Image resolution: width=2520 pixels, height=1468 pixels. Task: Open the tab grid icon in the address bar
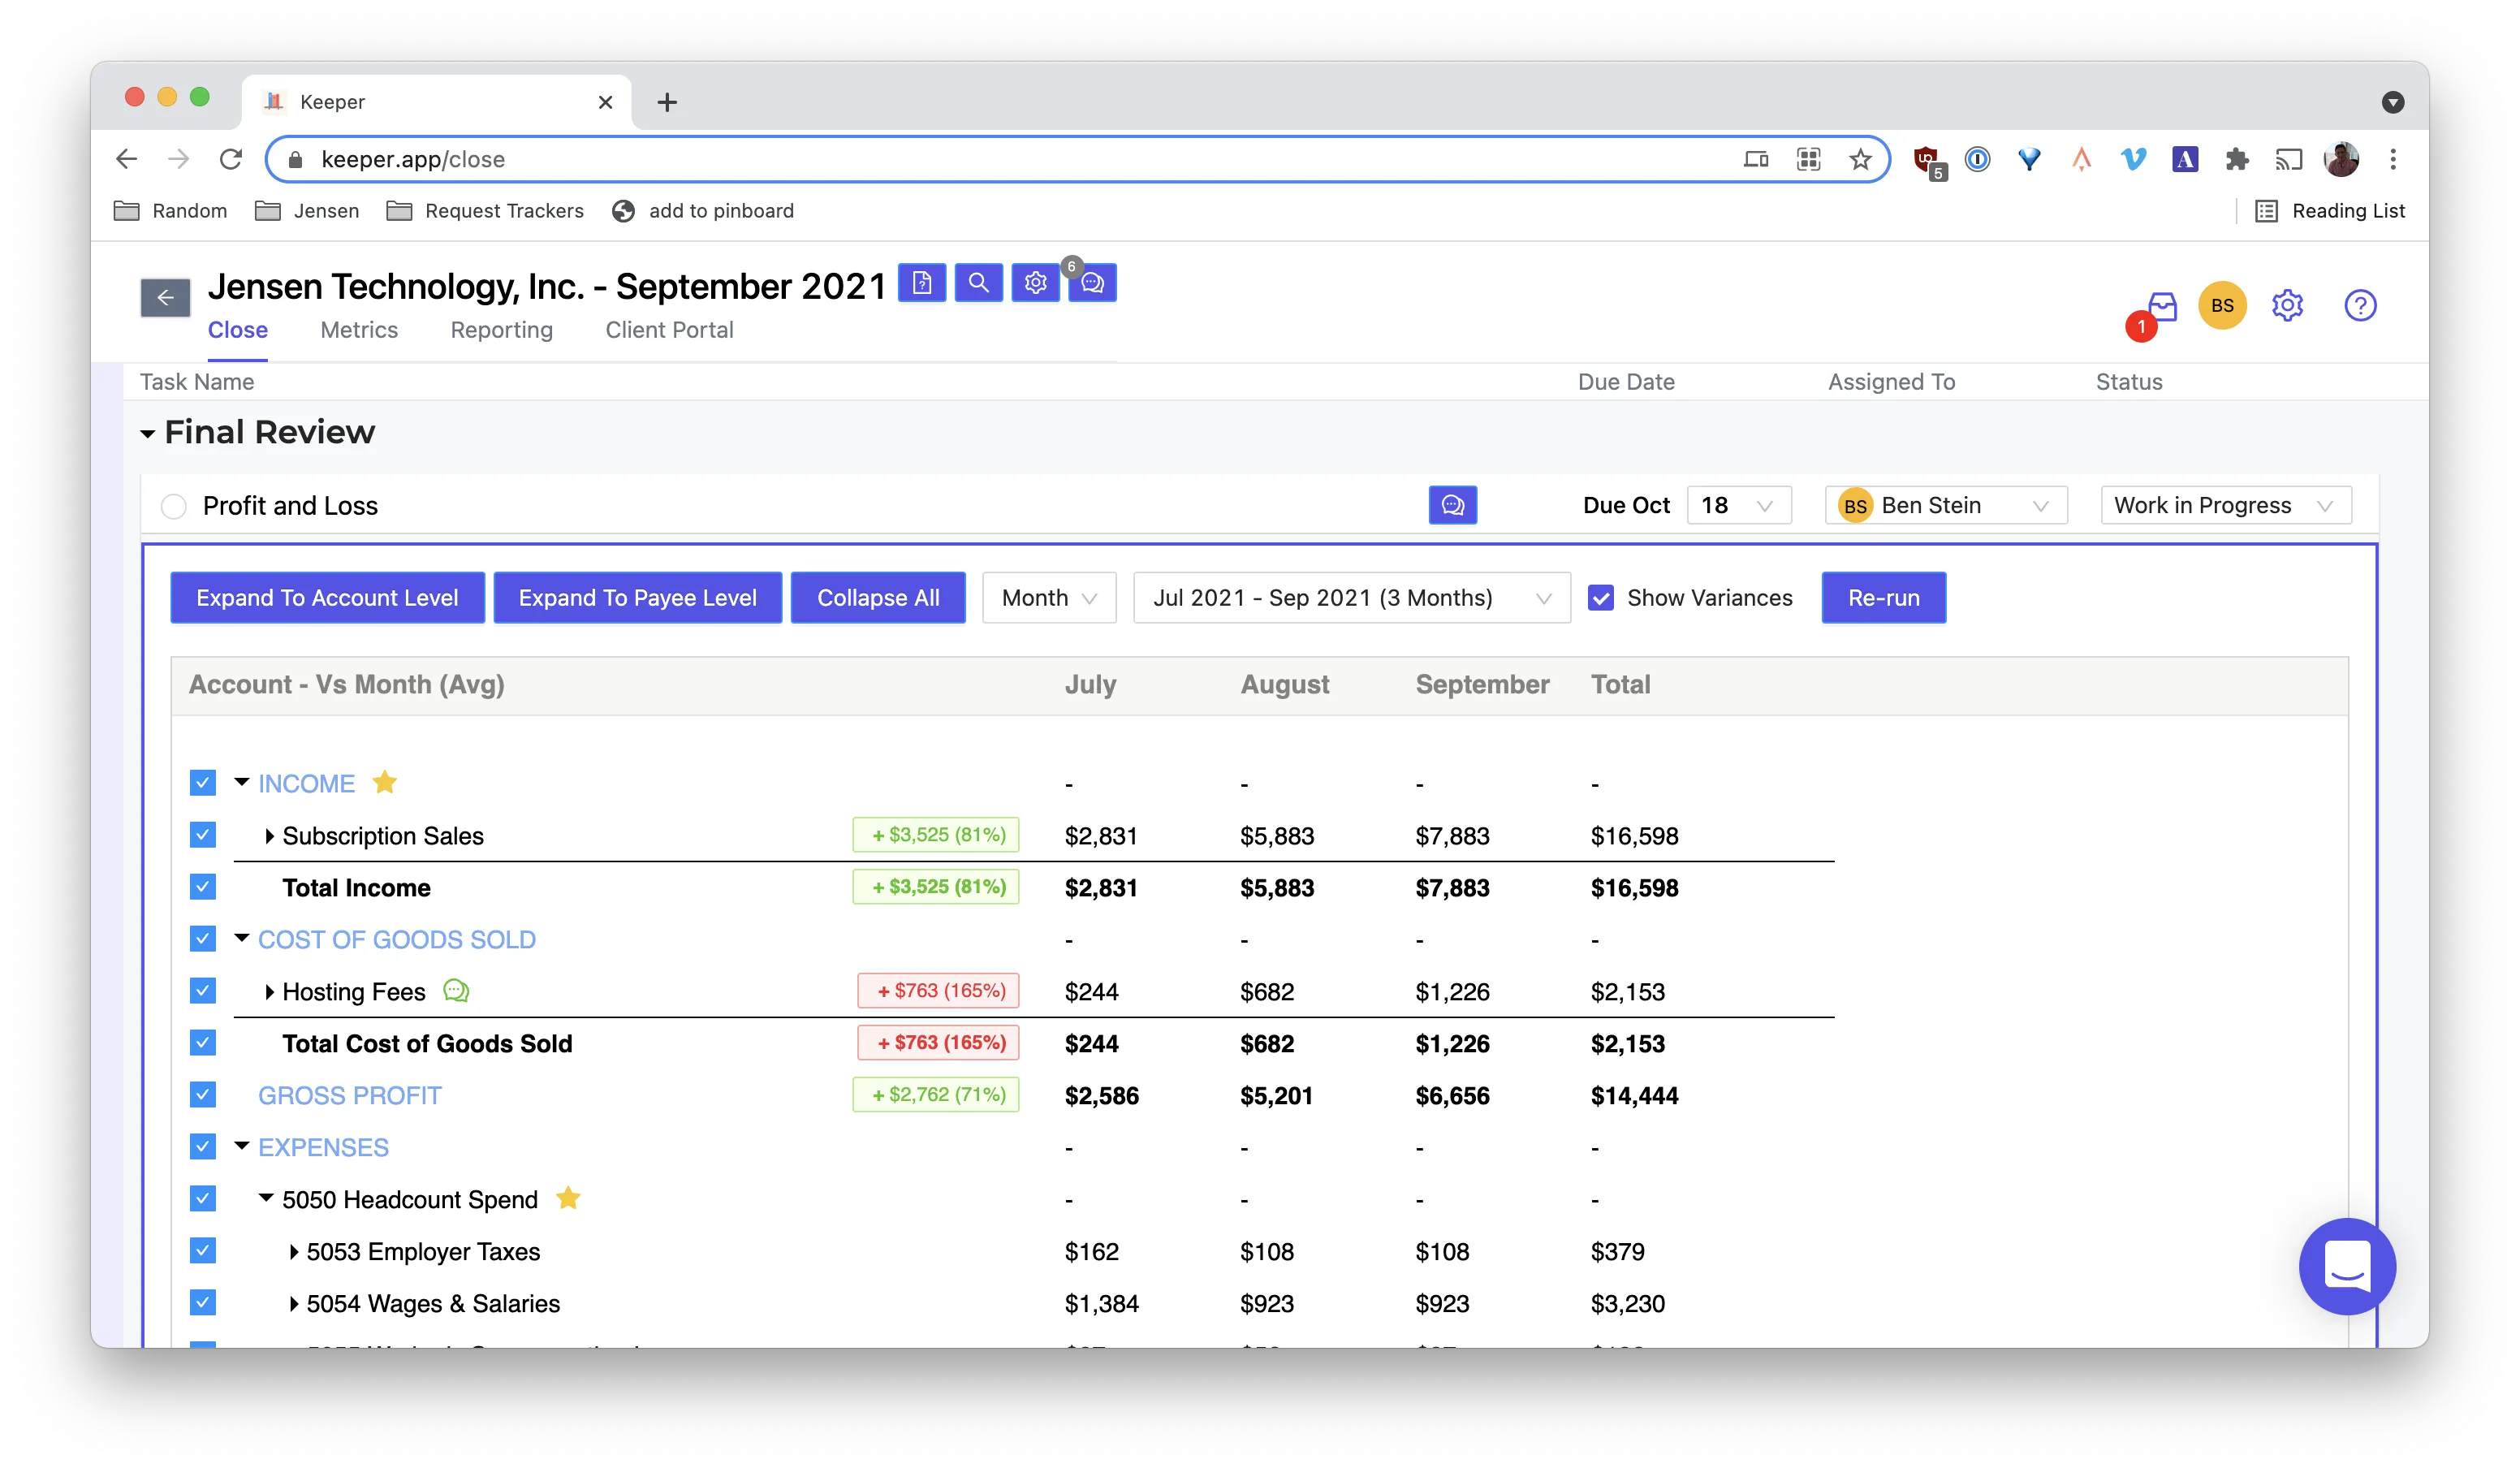[x=1808, y=159]
